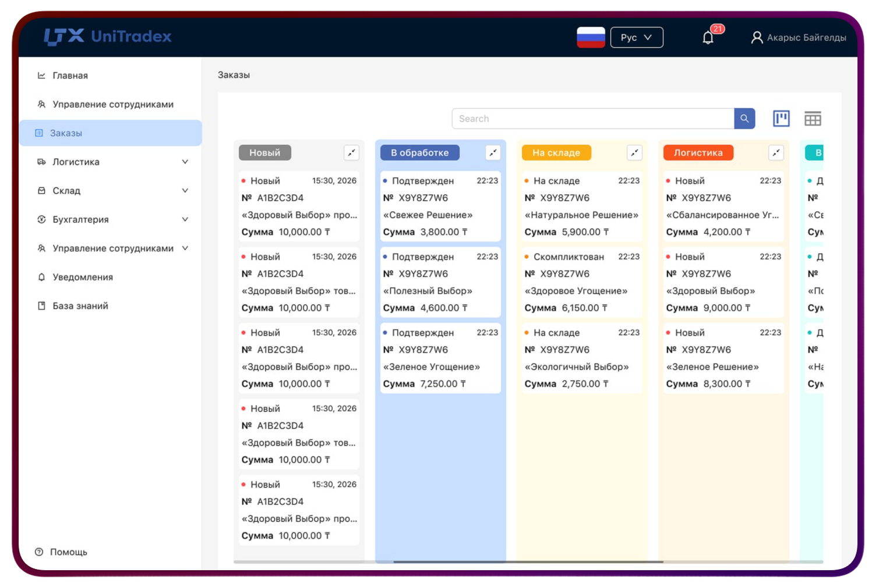Expand the Бухгалтерия sidebar submenu
This screenshot has width=872, height=583.
pyautogui.click(x=185, y=219)
